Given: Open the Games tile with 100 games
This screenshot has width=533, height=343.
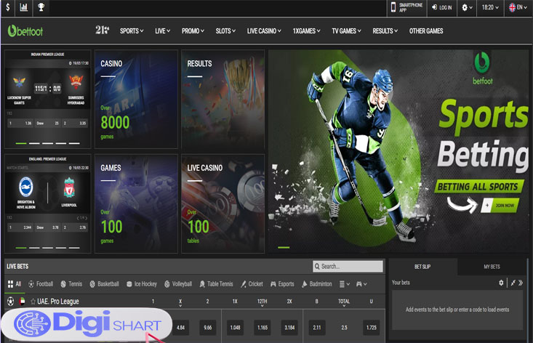Looking at the screenshot, I should [x=136, y=203].
